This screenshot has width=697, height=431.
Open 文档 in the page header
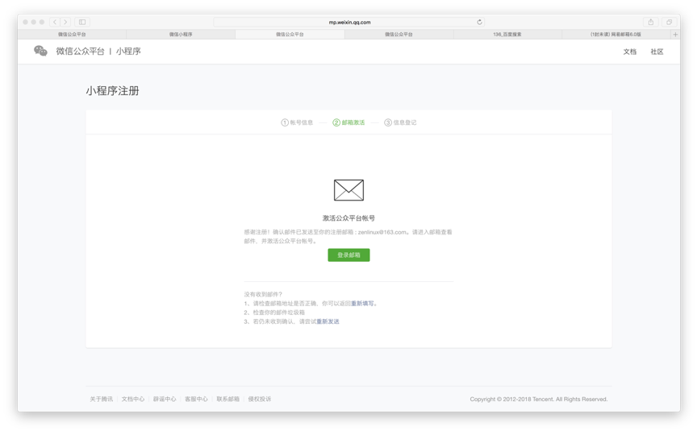[x=629, y=52]
